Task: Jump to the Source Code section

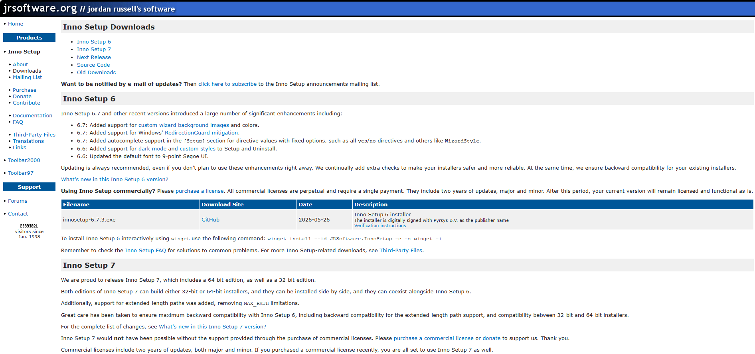Action: click(x=93, y=65)
